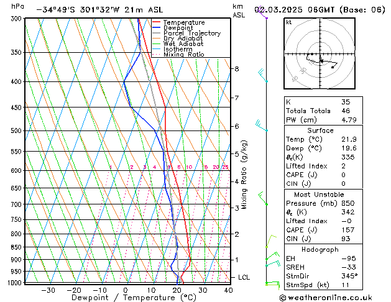This screenshot has height=302, width=391.
Task: Click the 0 temperature axis label
Action: [x=126, y=290]
